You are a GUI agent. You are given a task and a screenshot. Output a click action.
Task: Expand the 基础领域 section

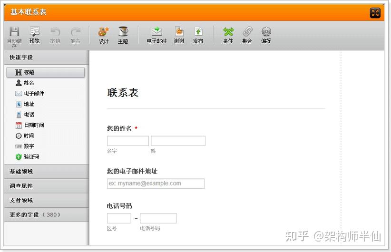click(47, 172)
